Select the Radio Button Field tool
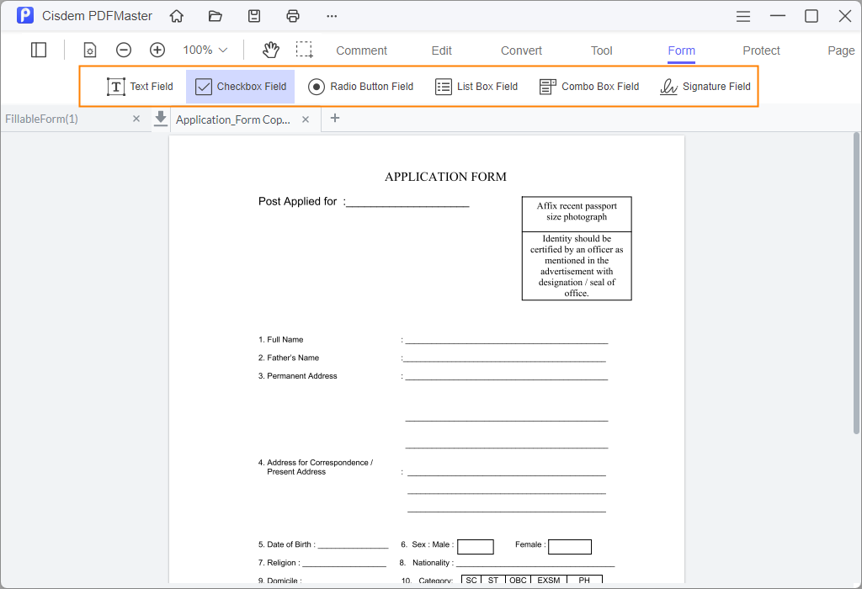 click(360, 86)
